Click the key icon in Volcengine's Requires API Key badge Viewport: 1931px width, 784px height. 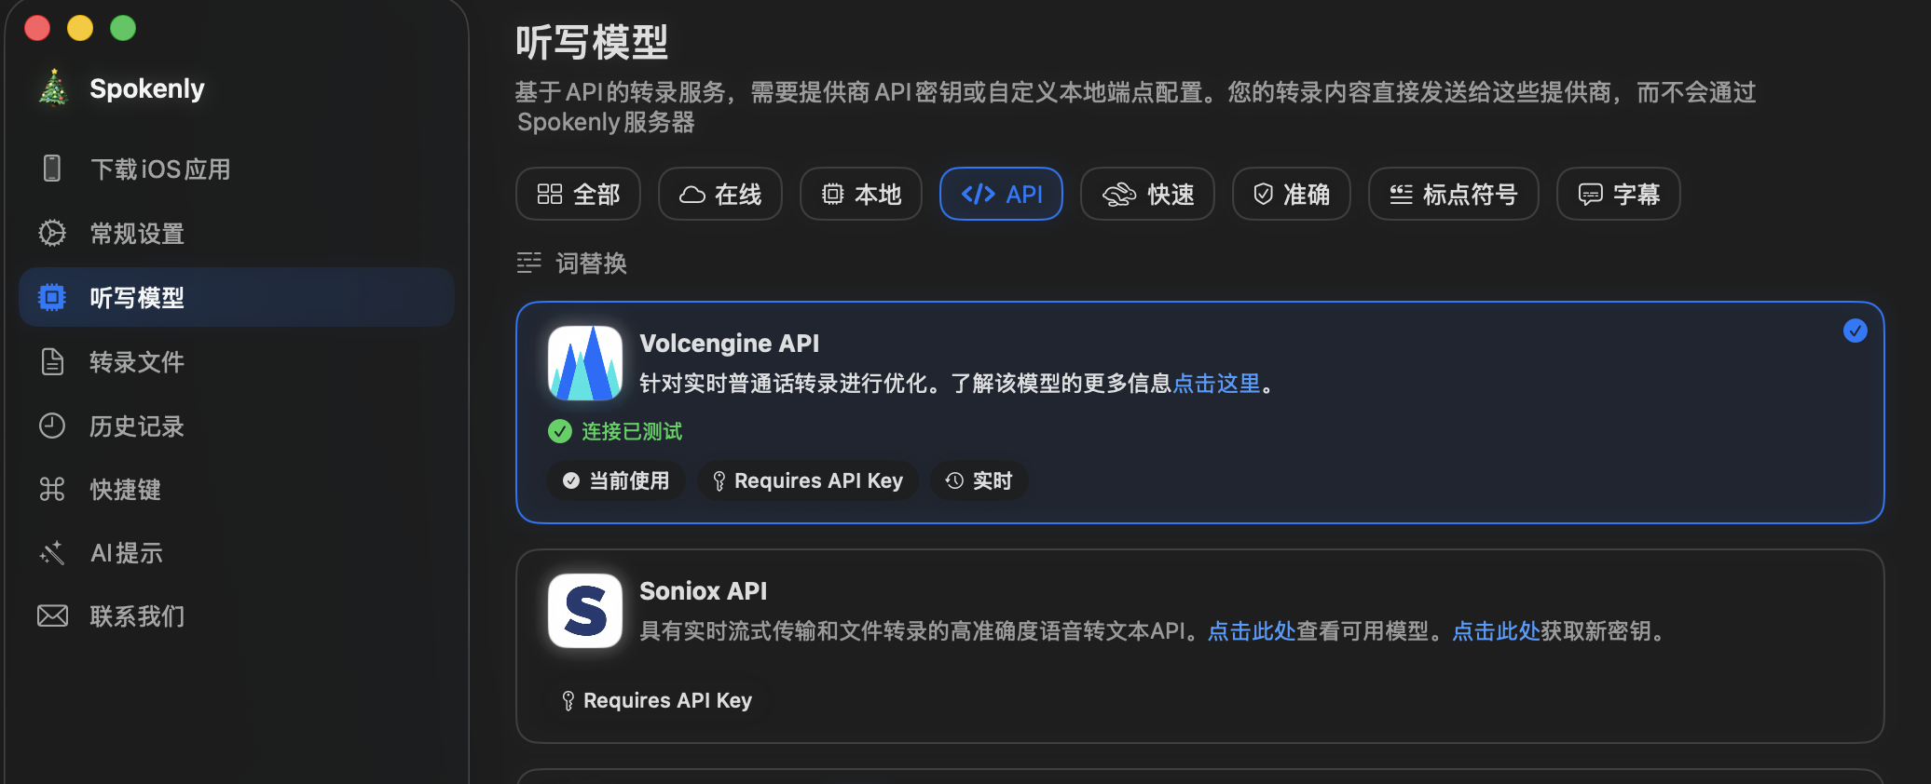pos(719,480)
